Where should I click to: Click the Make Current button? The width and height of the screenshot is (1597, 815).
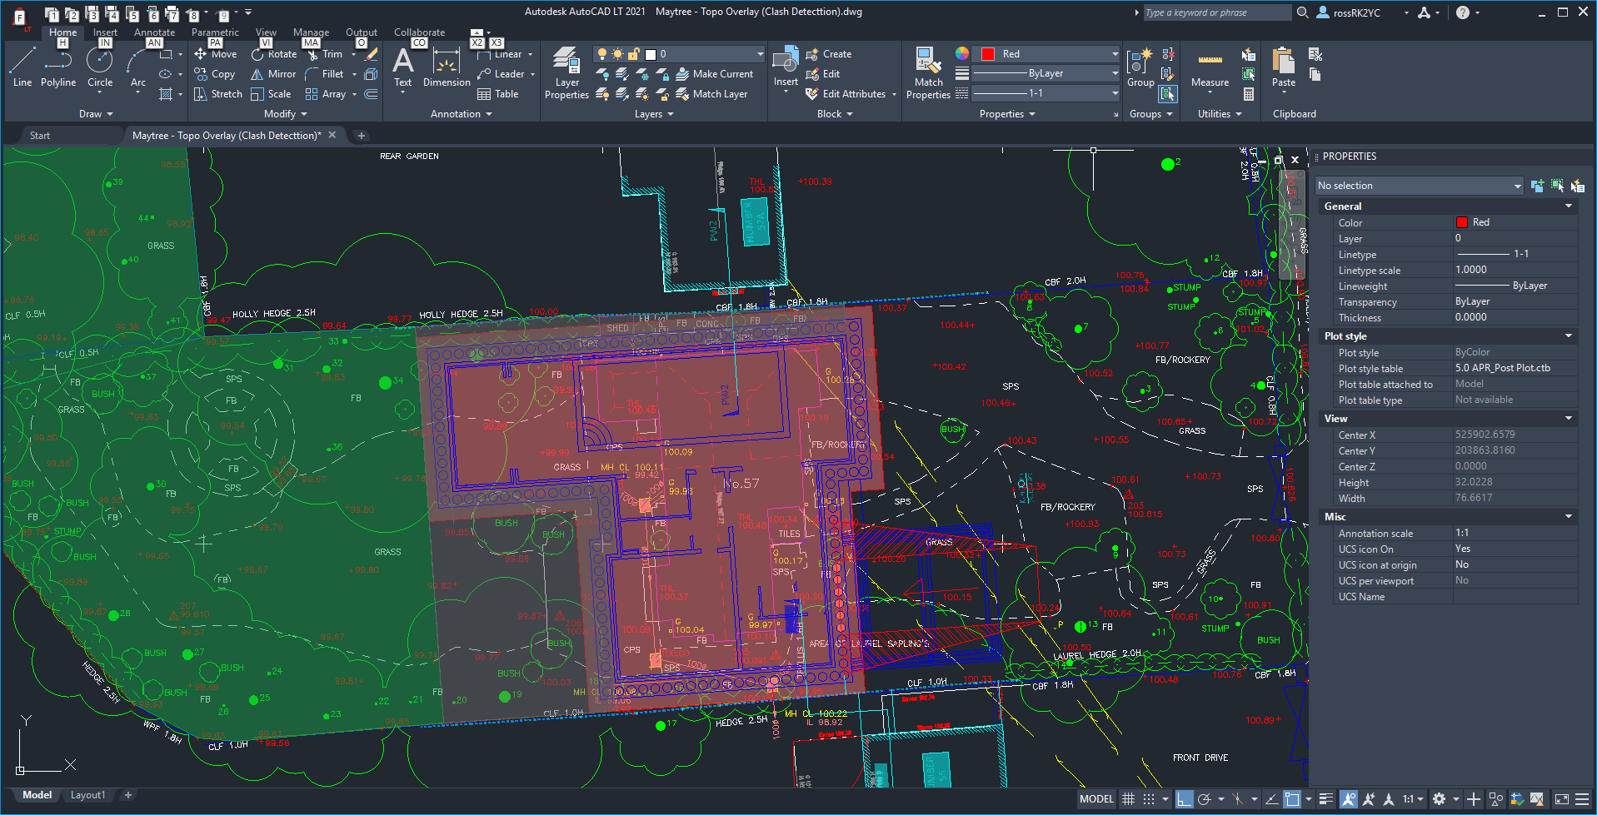pos(716,73)
